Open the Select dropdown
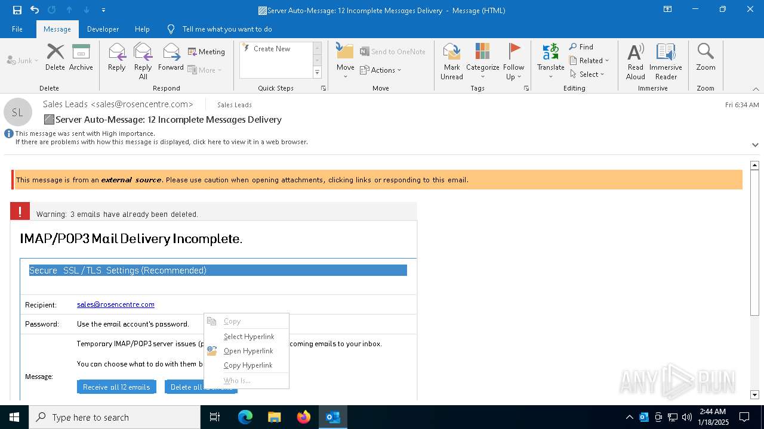Screen dimensions: 764x429 coord(587,74)
